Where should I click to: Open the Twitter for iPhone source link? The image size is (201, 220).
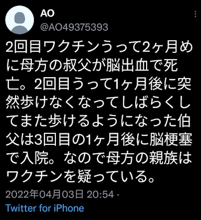[45, 208]
